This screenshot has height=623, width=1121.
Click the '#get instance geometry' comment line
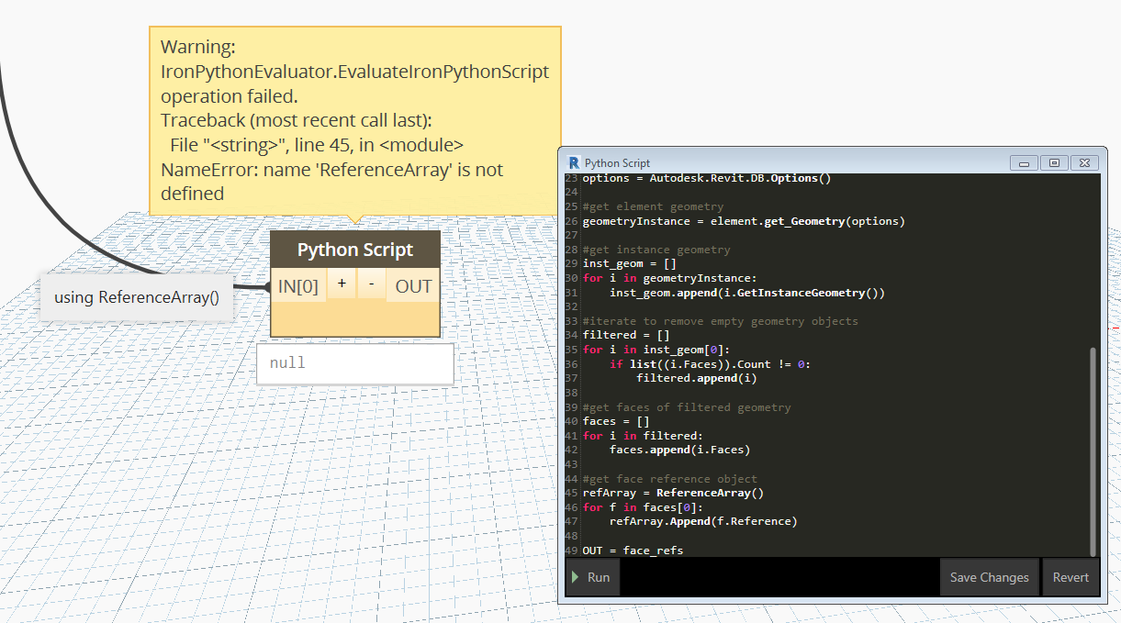656,250
